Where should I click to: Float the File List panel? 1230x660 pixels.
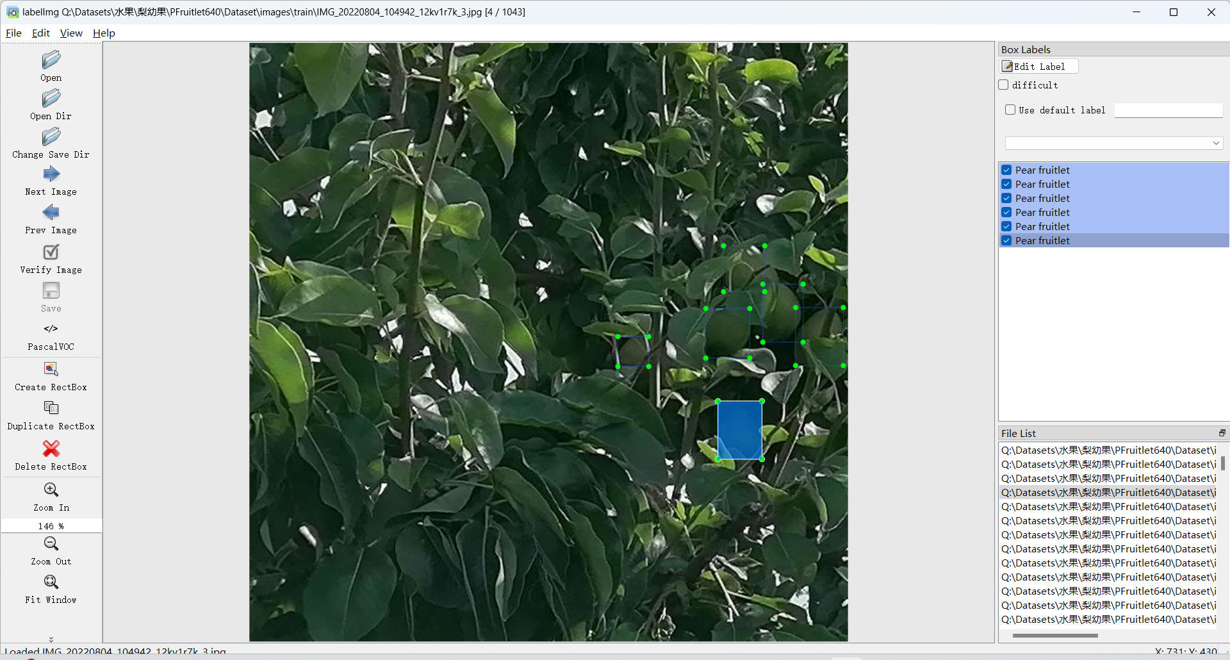1222,433
